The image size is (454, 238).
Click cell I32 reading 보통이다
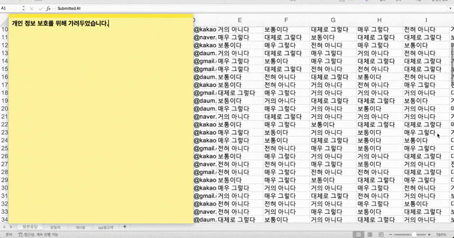tap(426, 204)
